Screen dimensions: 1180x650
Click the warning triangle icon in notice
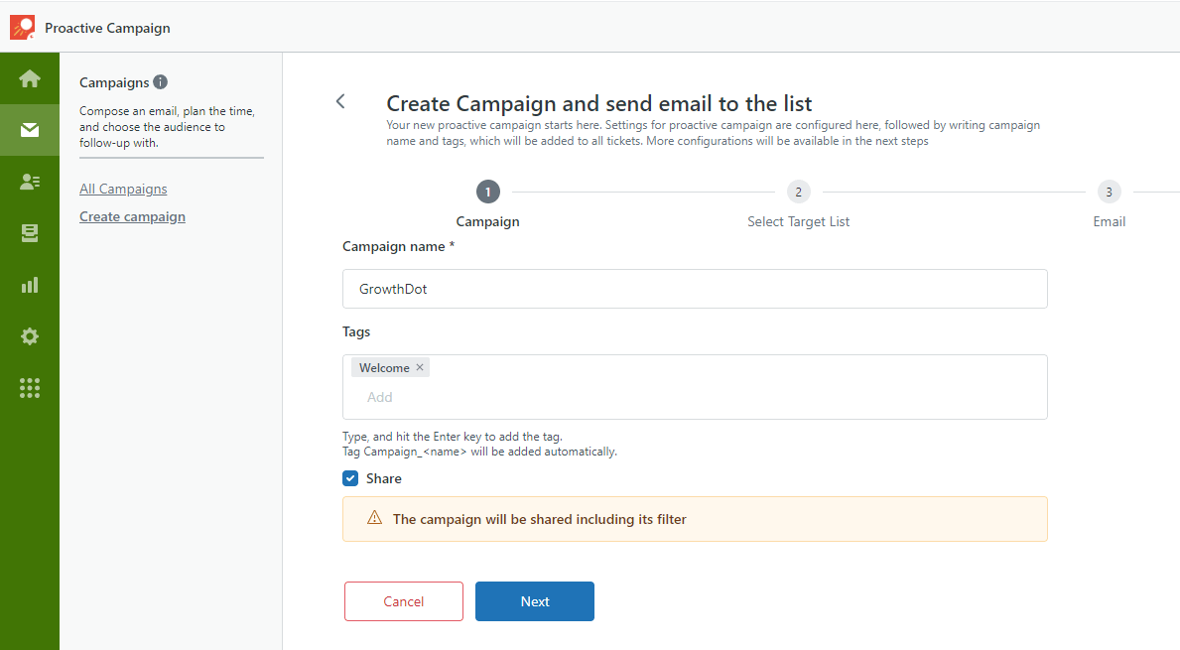point(374,518)
